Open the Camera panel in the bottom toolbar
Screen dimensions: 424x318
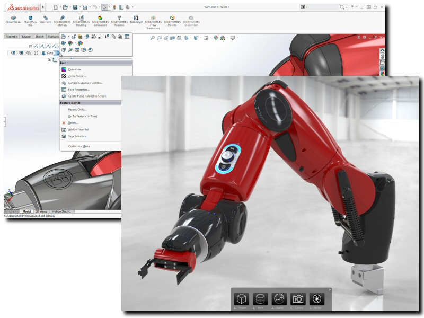coord(297,297)
